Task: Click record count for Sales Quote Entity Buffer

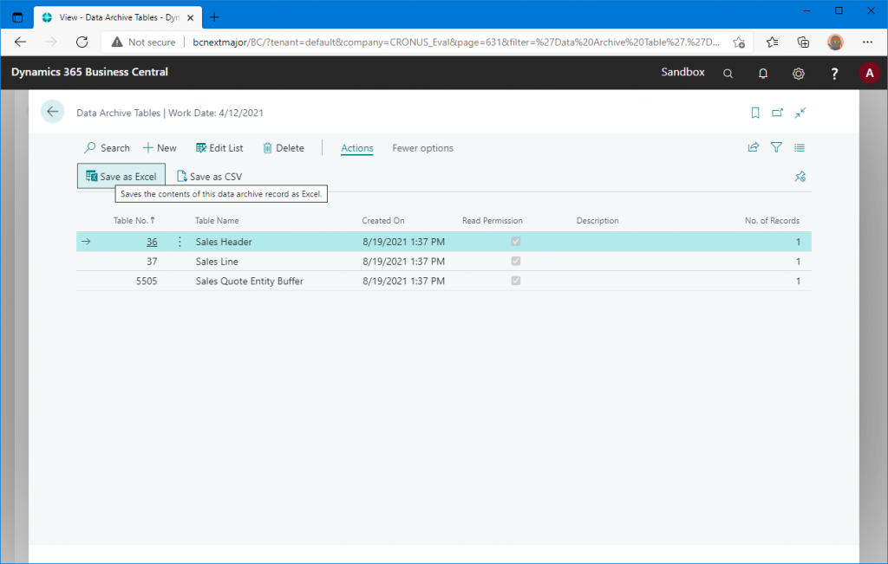Action: click(798, 281)
